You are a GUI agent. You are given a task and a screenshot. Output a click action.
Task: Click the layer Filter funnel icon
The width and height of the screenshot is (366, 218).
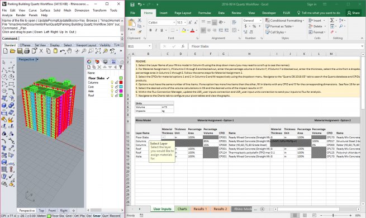point(121,67)
